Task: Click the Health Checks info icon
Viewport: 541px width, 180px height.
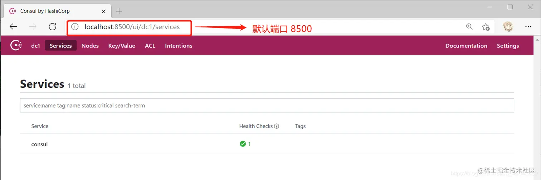Action: pos(277,126)
